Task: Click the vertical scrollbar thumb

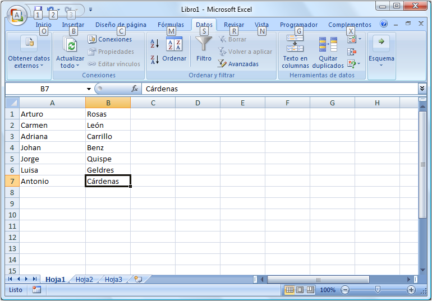Action: (422, 165)
